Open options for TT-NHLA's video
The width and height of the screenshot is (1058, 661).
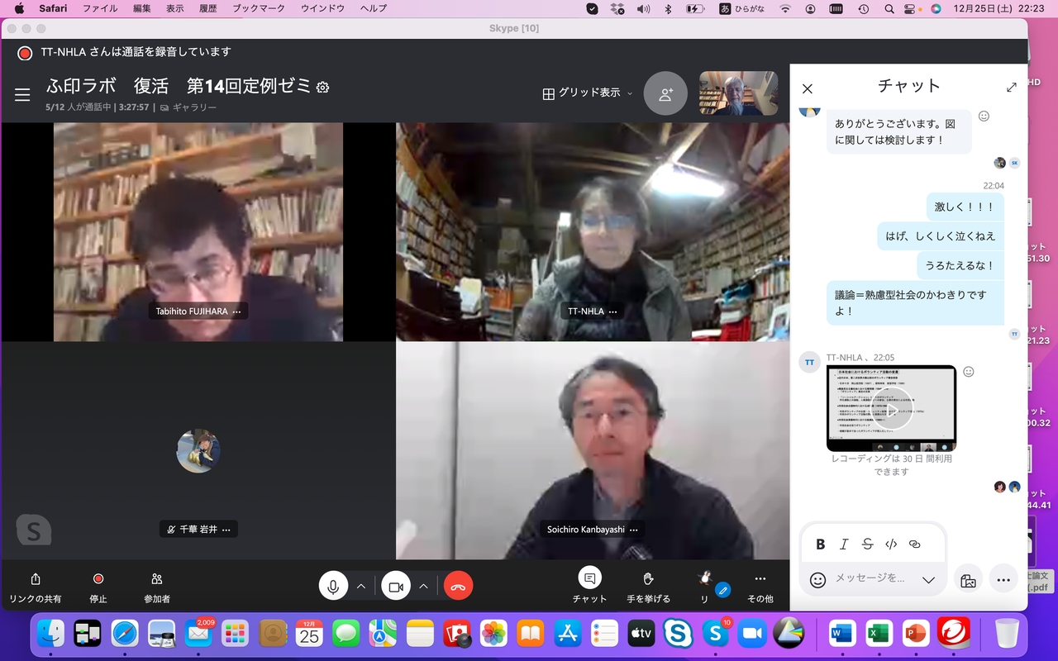point(613,311)
